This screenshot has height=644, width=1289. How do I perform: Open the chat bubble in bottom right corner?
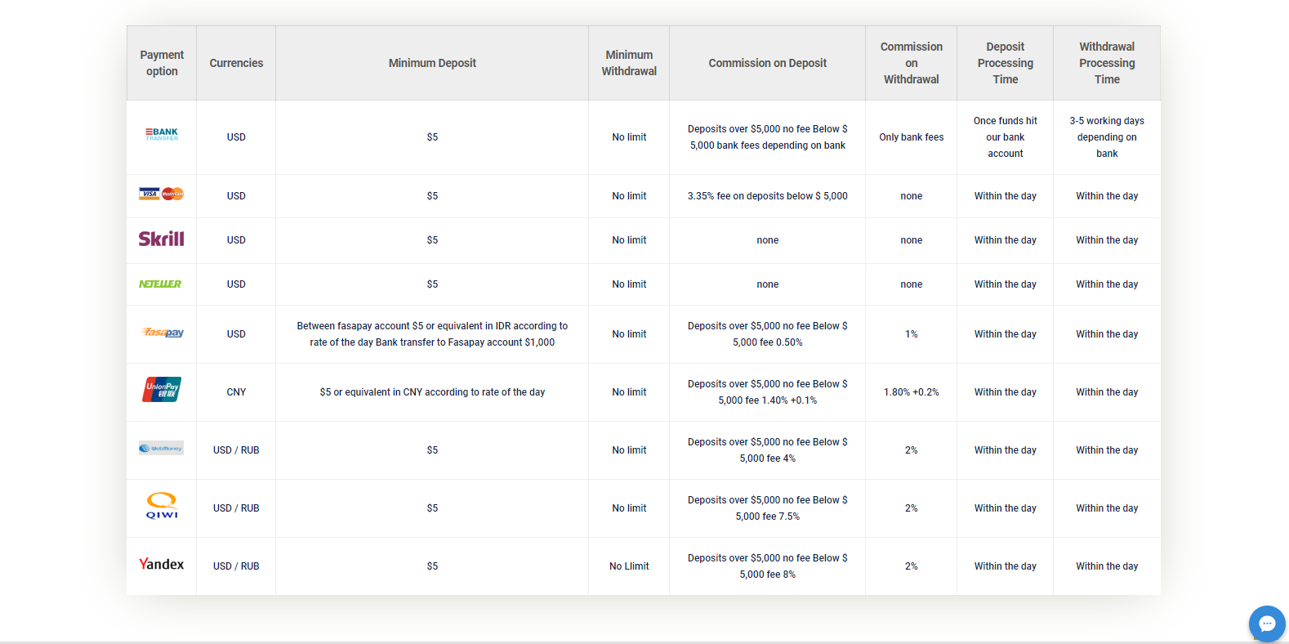tap(1267, 624)
